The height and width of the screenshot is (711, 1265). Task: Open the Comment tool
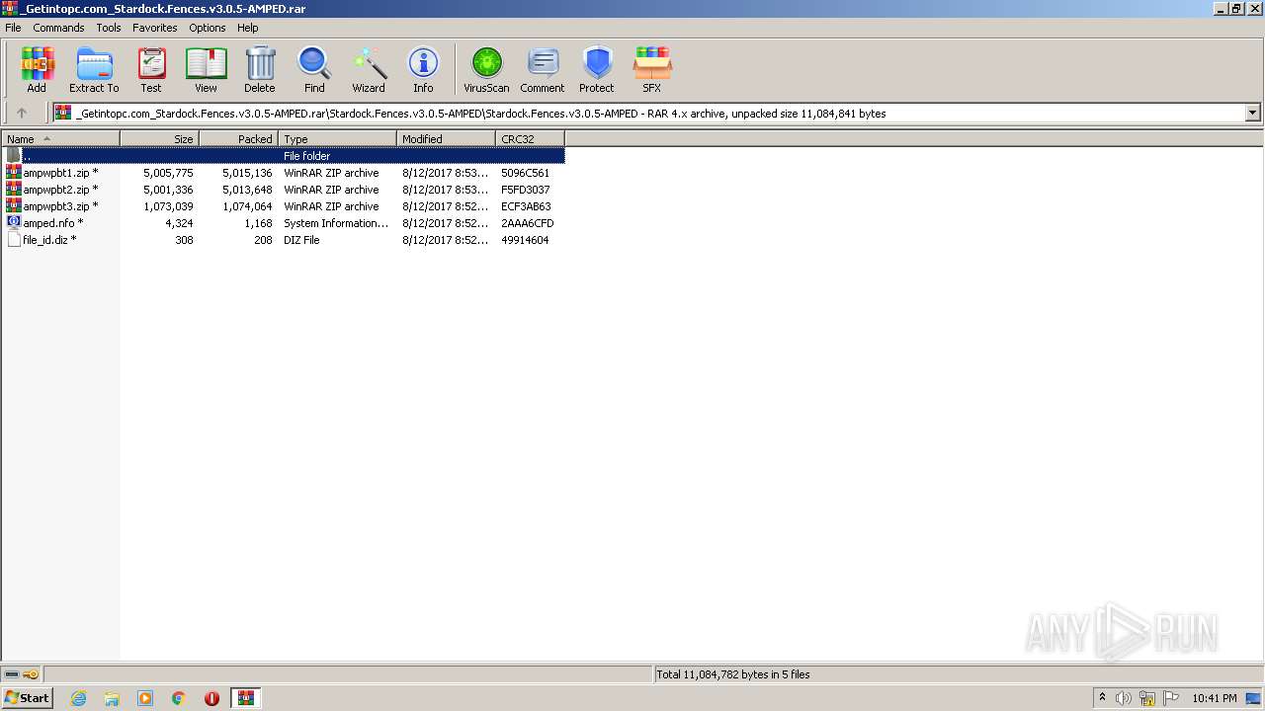(543, 69)
